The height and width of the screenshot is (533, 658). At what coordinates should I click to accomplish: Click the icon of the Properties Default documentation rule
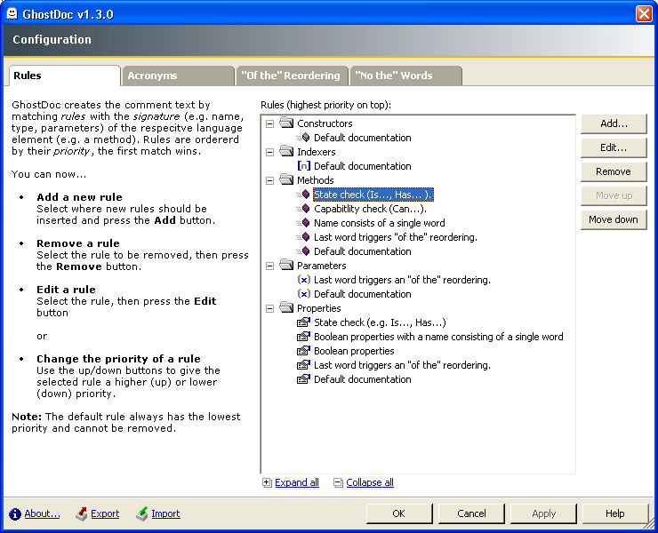coord(303,379)
